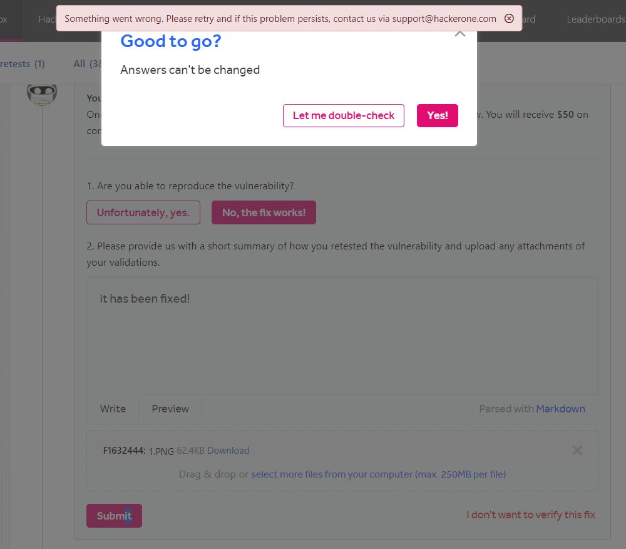Click the Yes! confirmation button
Image resolution: width=626 pixels, height=549 pixels.
(x=437, y=115)
